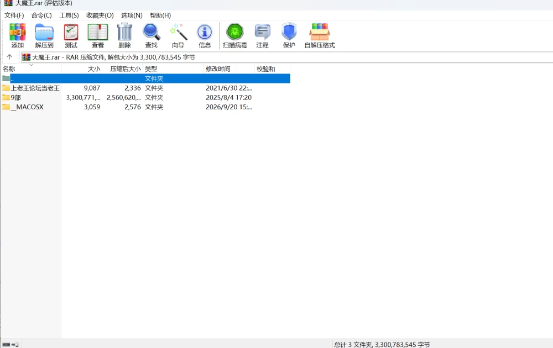
Task: Select the 上老王论坛当老王 folder name
Action: 35,88
